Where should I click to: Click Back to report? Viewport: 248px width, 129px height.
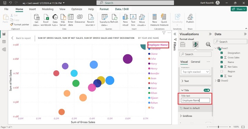21,38
